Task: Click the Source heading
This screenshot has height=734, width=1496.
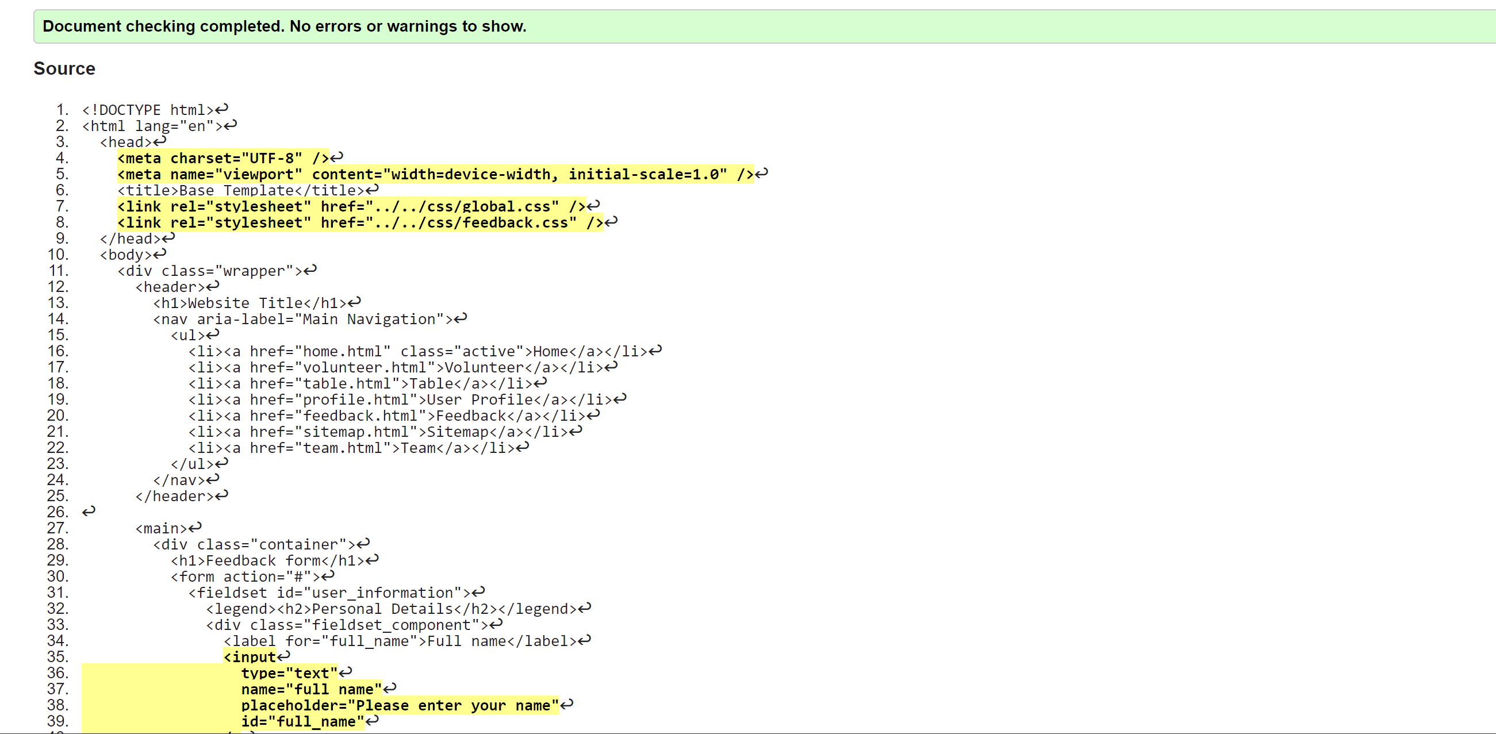Action: point(64,68)
